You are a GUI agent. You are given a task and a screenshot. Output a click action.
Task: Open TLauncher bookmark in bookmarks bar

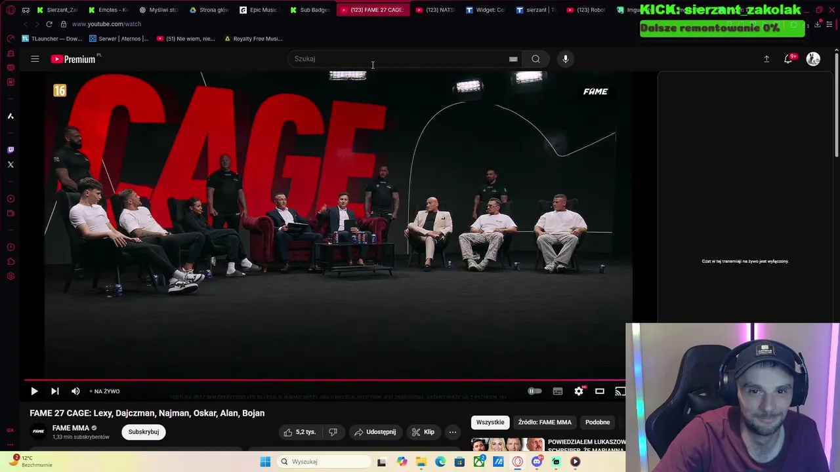(x=52, y=39)
